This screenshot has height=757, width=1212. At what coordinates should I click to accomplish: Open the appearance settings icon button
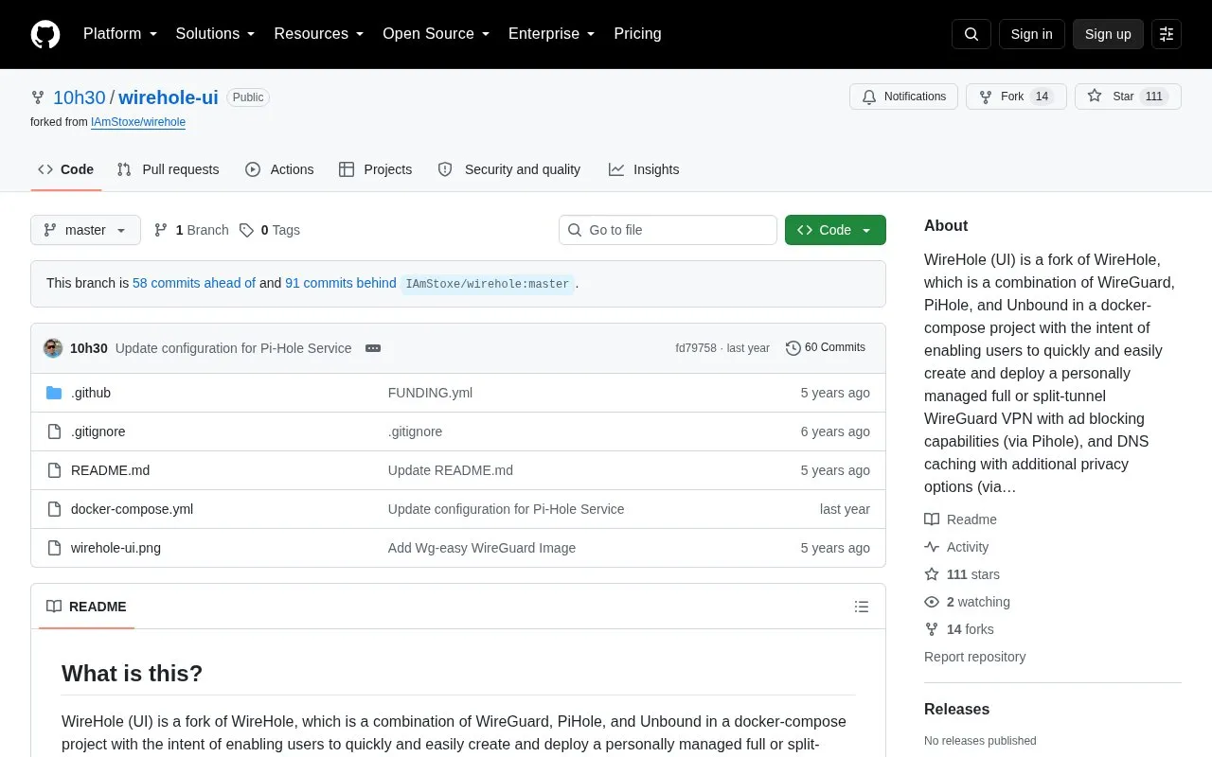[1167, 34]
